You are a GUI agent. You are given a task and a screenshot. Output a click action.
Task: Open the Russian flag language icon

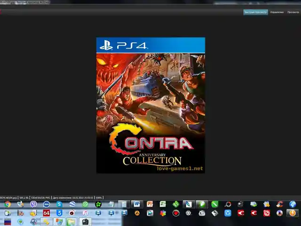(x=8, y=222)
